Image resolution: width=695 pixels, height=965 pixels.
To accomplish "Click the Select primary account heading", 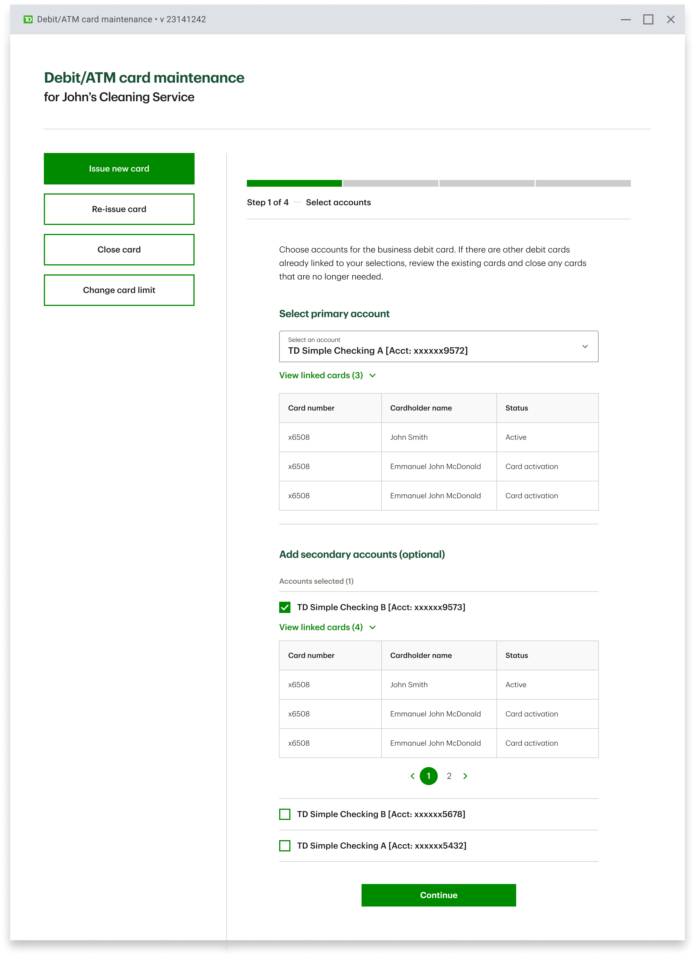I will click(x=334, y=314).
